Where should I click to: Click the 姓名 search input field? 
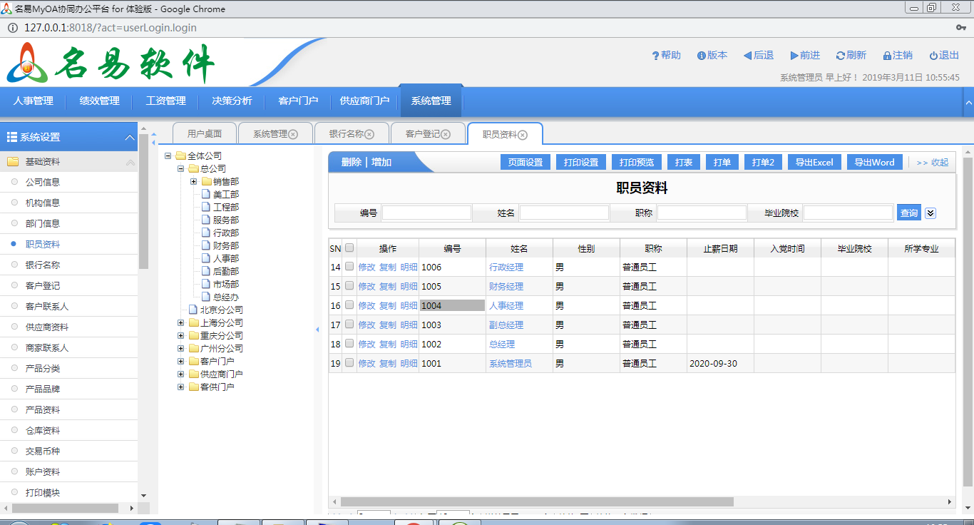click(564, 213)
